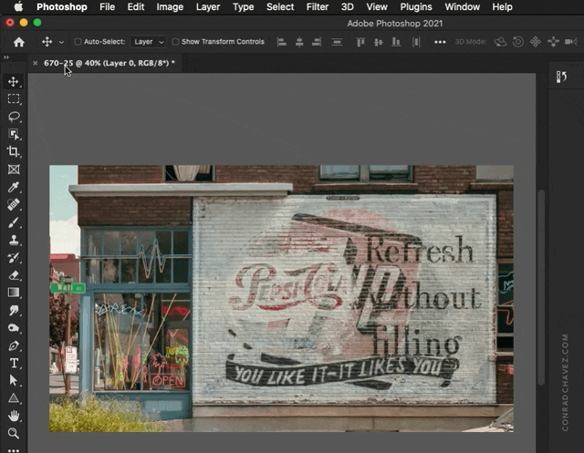Open the Window menu
This screenshot has height=453, width=584.
(463, 6)
